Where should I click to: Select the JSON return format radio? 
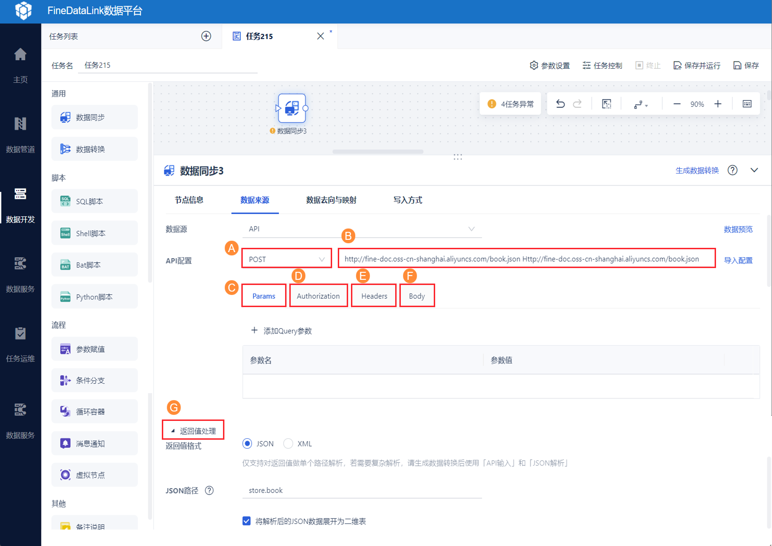247,443
